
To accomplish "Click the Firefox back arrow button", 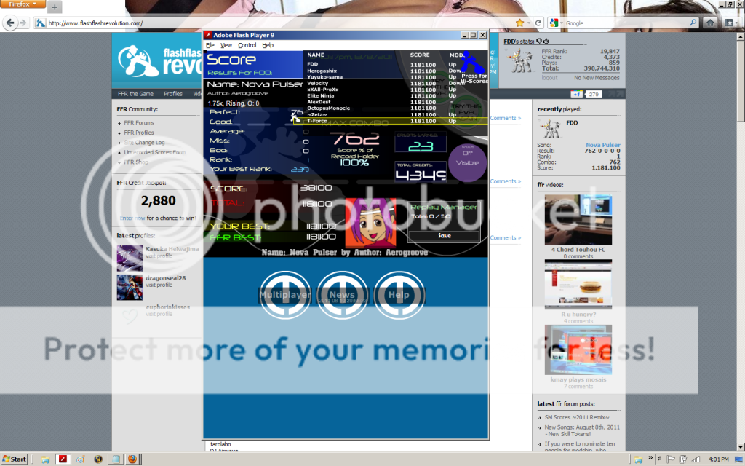I will (9, 23).
